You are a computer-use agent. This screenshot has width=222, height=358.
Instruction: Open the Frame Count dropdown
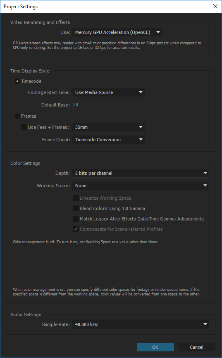(x=108, y=140)
